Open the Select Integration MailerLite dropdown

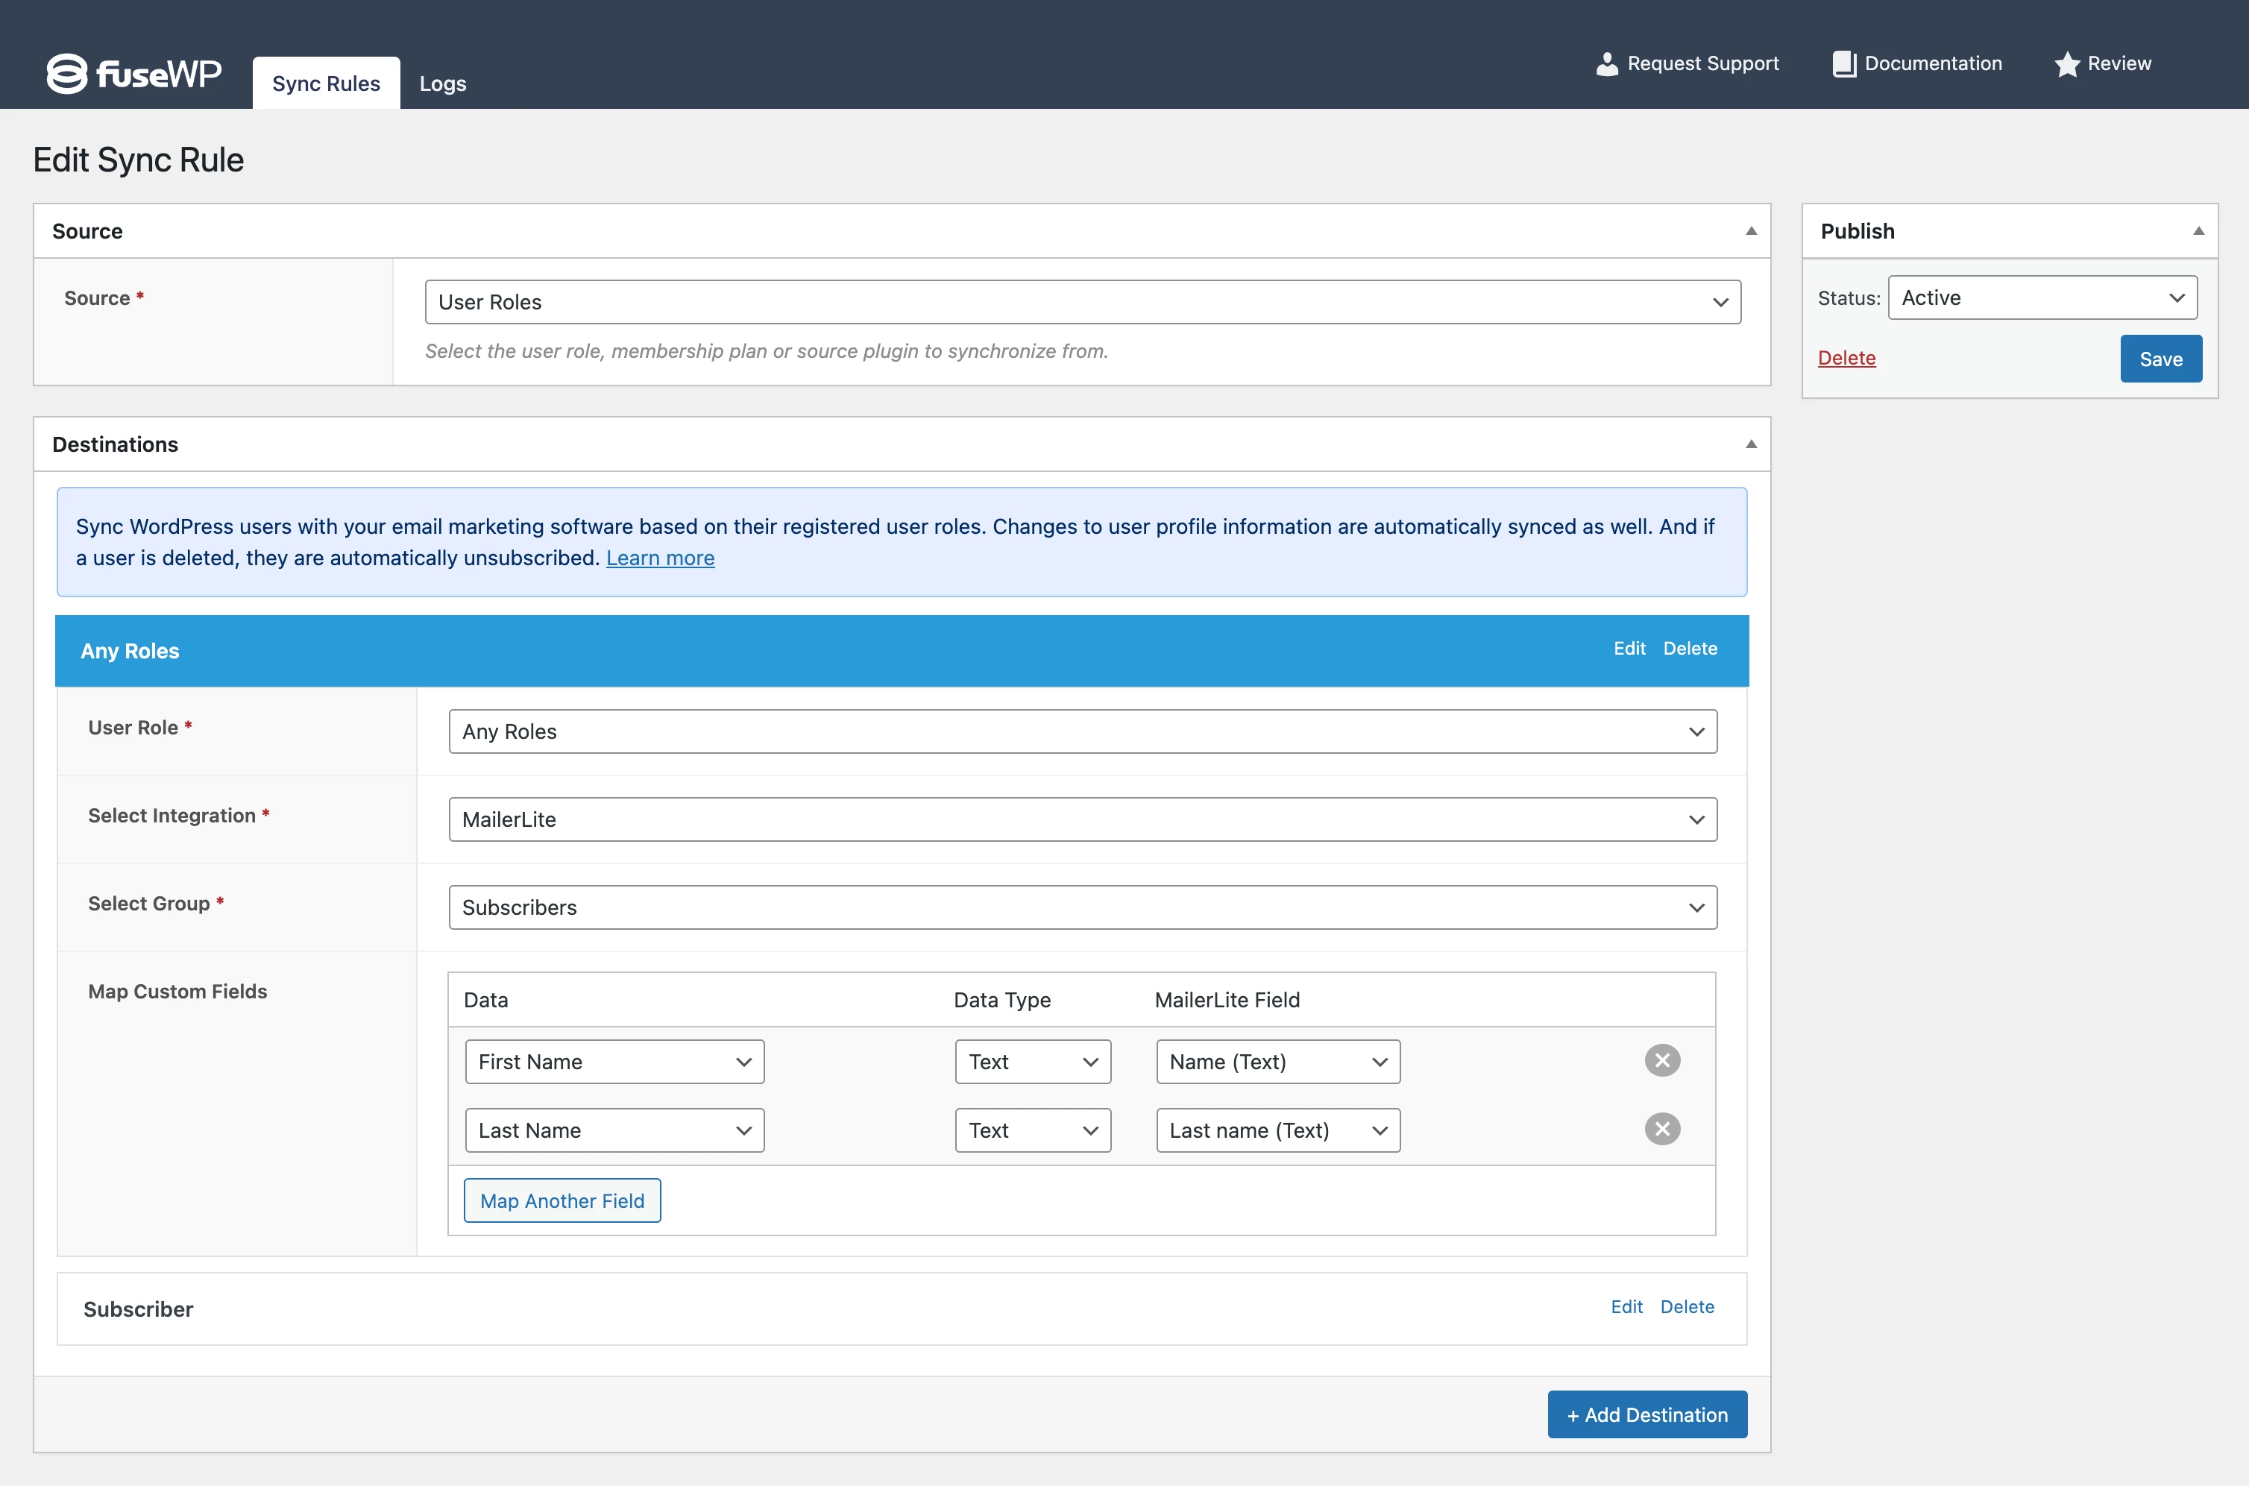(x=1082, y=819)
